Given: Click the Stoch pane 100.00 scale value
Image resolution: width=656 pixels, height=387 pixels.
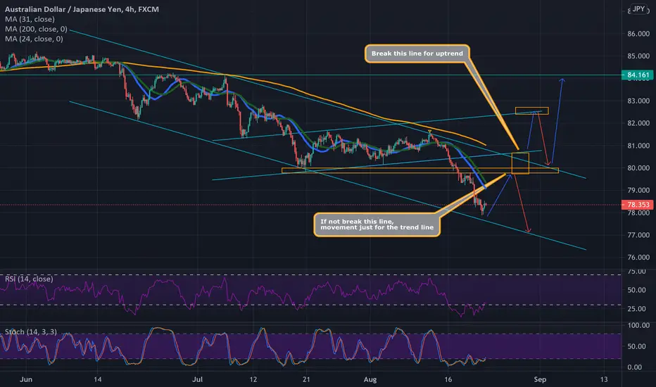Looking at the screenshot, I should click(x=638, y=325).
